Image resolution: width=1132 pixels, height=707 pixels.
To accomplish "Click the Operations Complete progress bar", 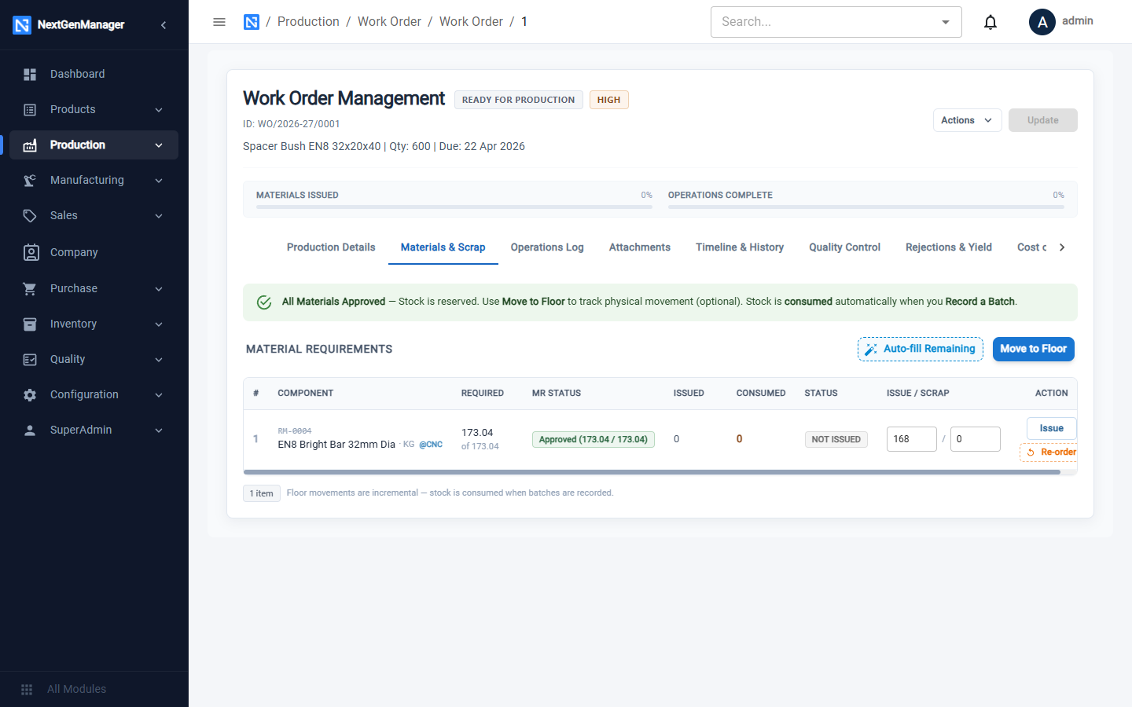I will tap(866, 207).
